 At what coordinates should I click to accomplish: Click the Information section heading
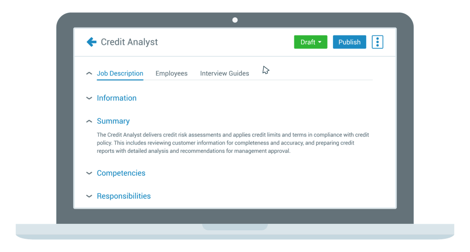point(117,98)
